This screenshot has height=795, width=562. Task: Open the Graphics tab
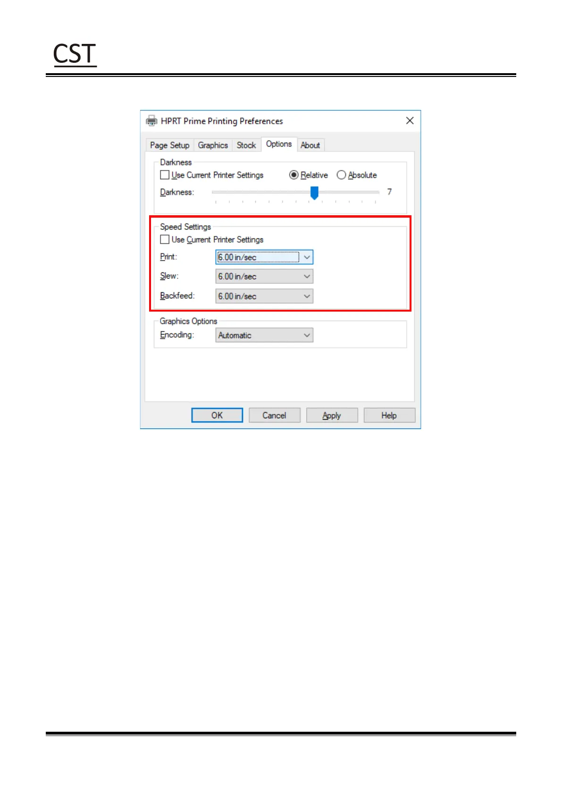[x=213, y=145]
